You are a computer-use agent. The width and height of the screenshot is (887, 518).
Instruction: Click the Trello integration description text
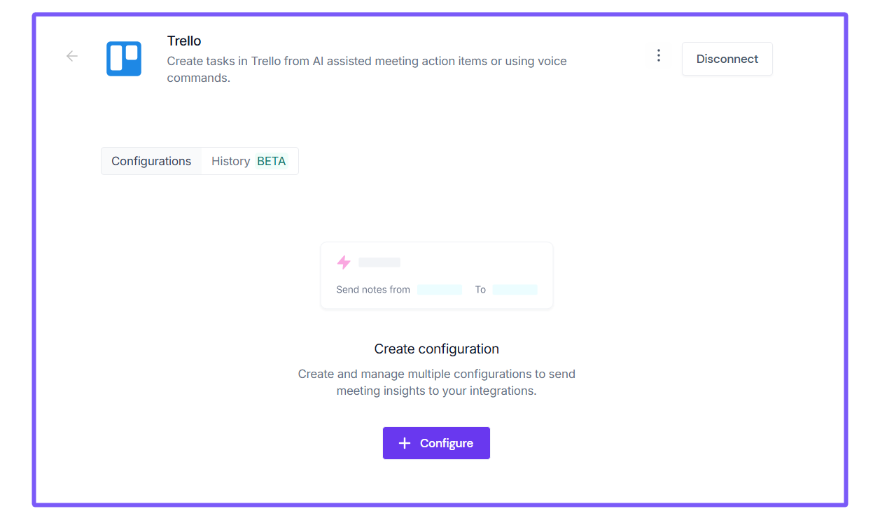[x=366, y=69]
